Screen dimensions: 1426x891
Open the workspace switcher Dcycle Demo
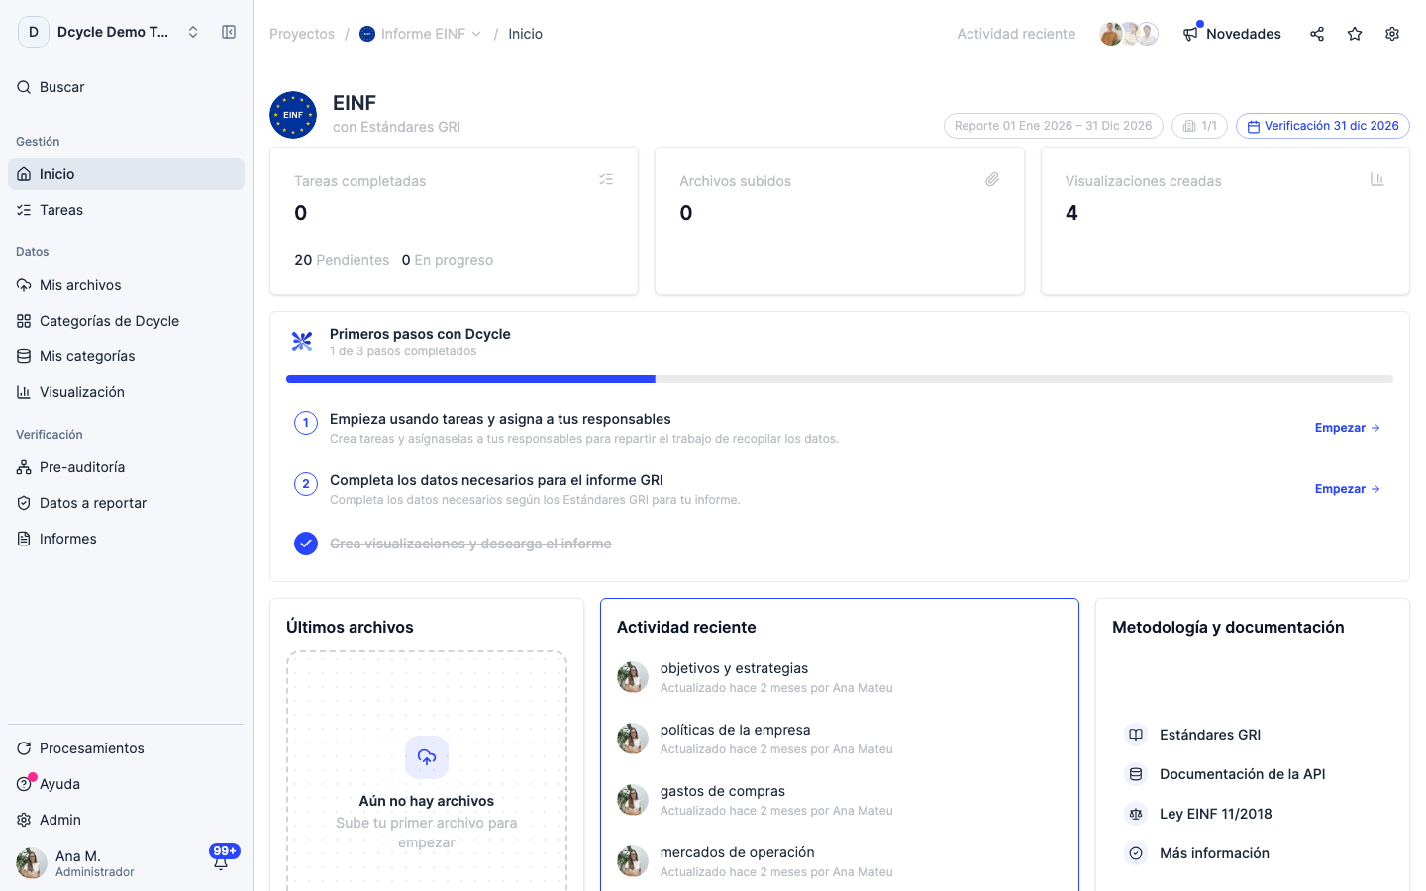coord(110,32)
